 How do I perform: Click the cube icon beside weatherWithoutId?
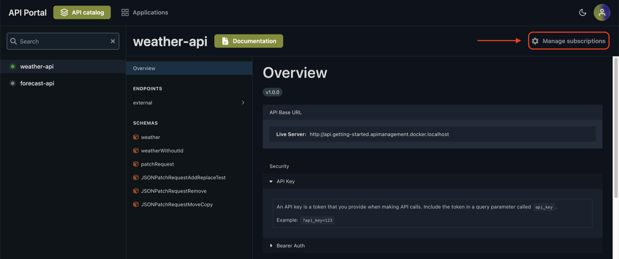[x=136, y=151]
